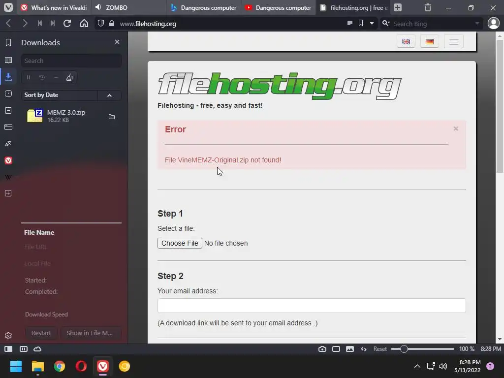This screenshot has height=378, width=504.
Task: Open the Bookmarks panel
Action: click(8, 42)
